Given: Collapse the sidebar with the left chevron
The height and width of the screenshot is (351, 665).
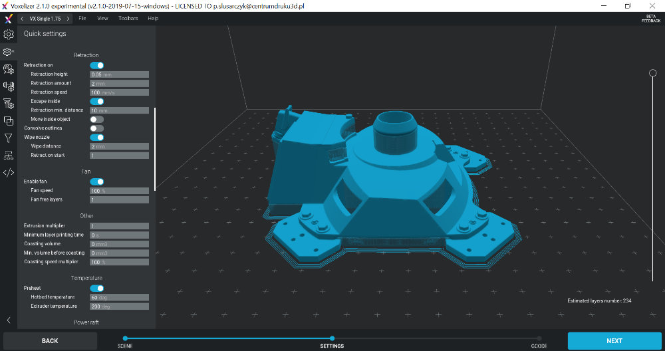Looking at the screenshot, I should coord(8,320).
